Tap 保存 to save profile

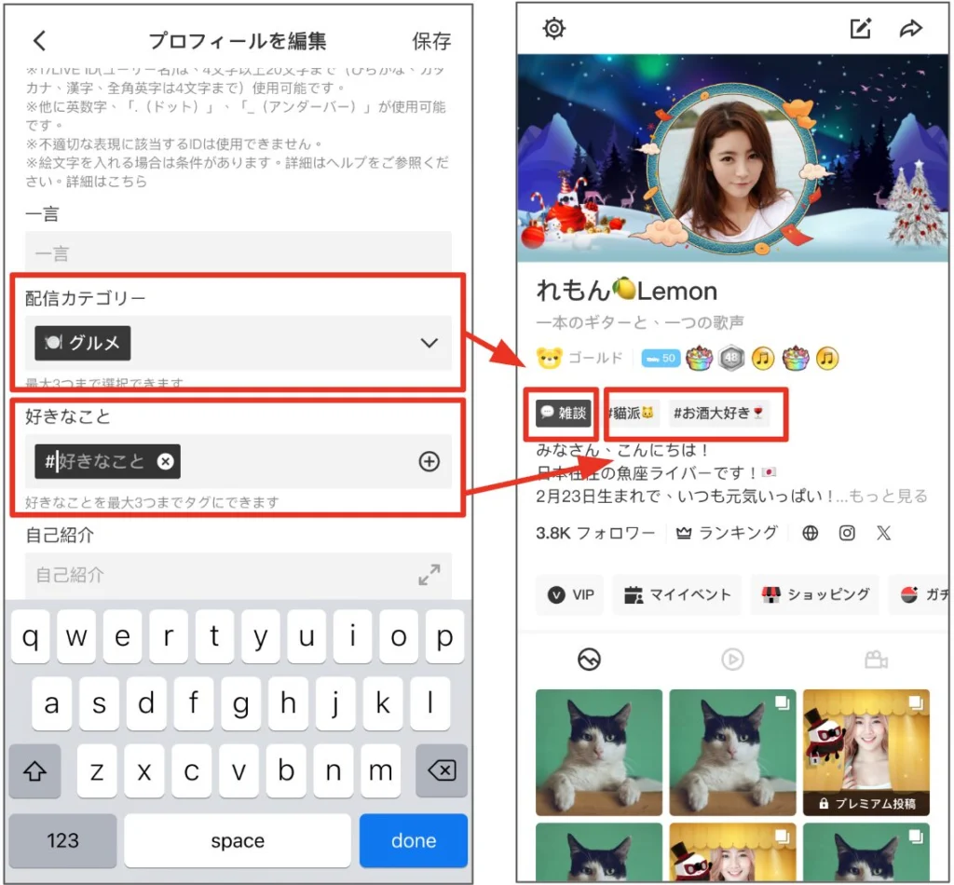pyautogui.click(x=431, y=41)
